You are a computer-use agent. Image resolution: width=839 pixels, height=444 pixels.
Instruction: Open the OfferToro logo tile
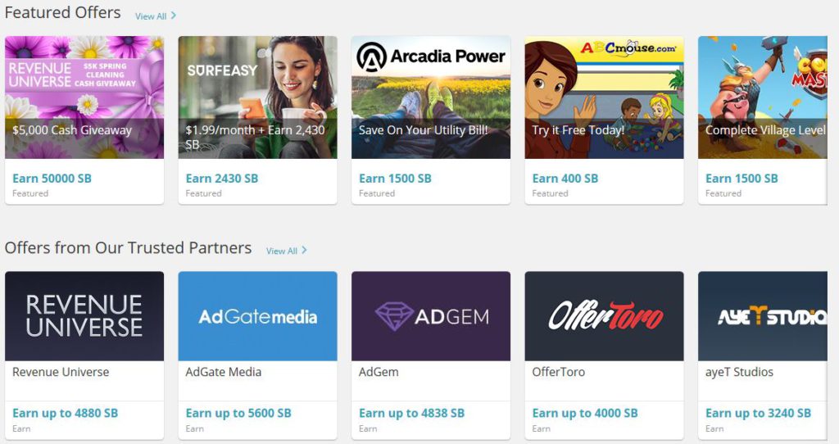tap(604, 316)
